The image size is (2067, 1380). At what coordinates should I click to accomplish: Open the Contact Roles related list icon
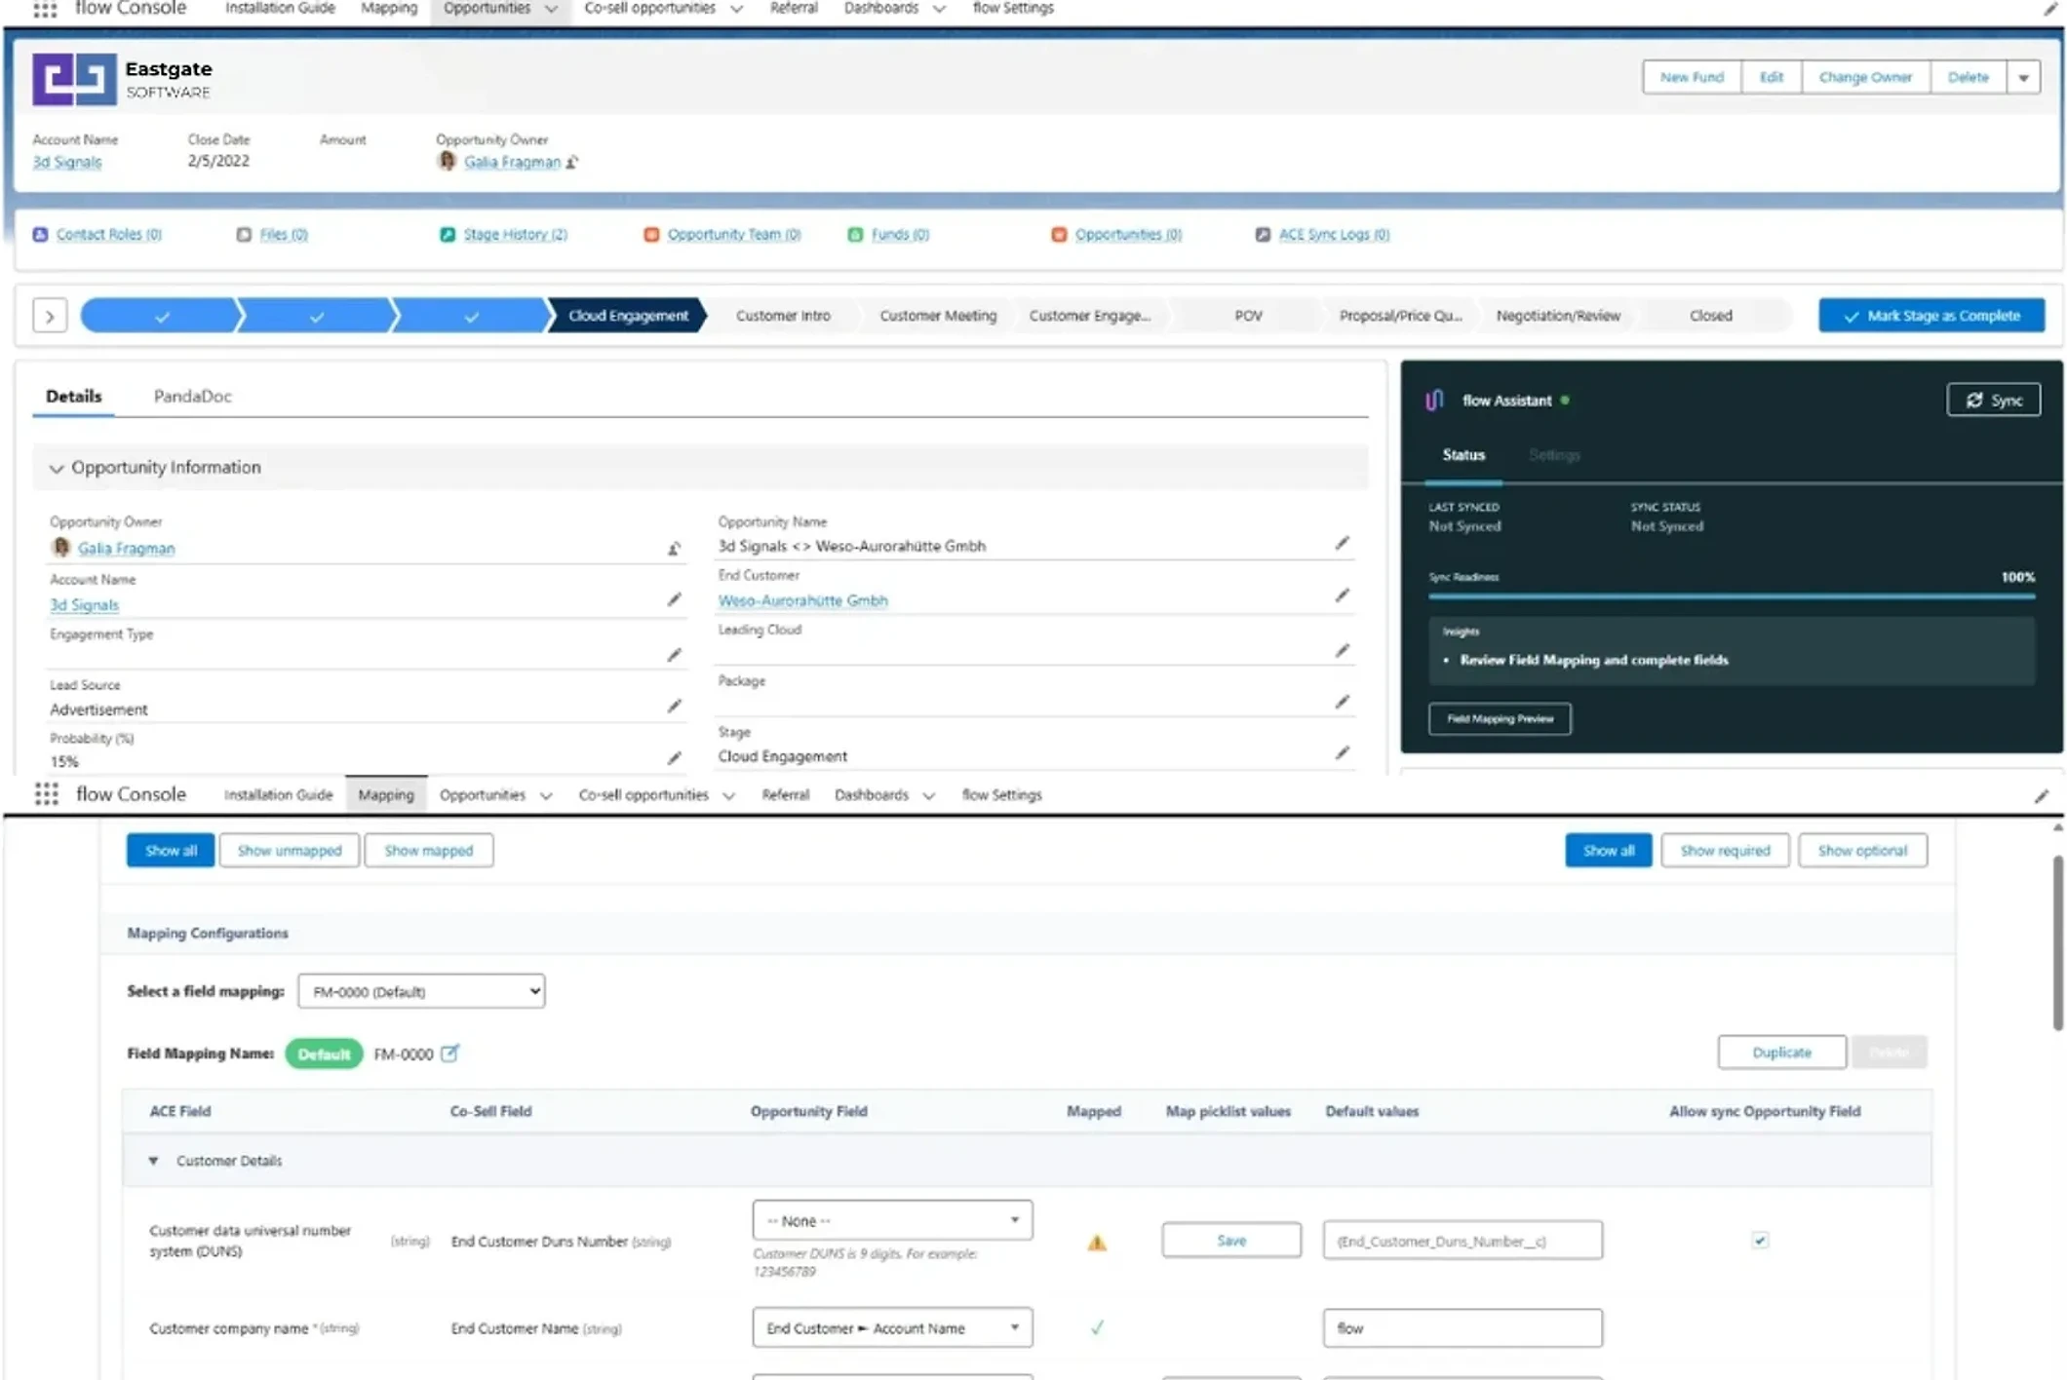coord(40,235)
